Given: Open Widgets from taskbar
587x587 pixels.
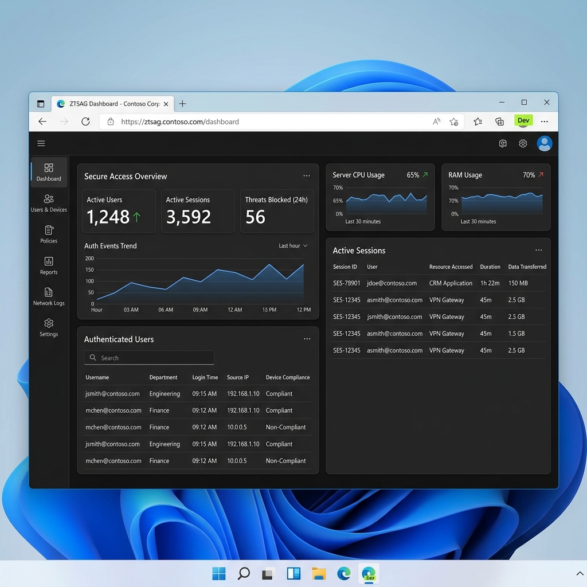Looking at the screenshot, I should tap(293, 573).
